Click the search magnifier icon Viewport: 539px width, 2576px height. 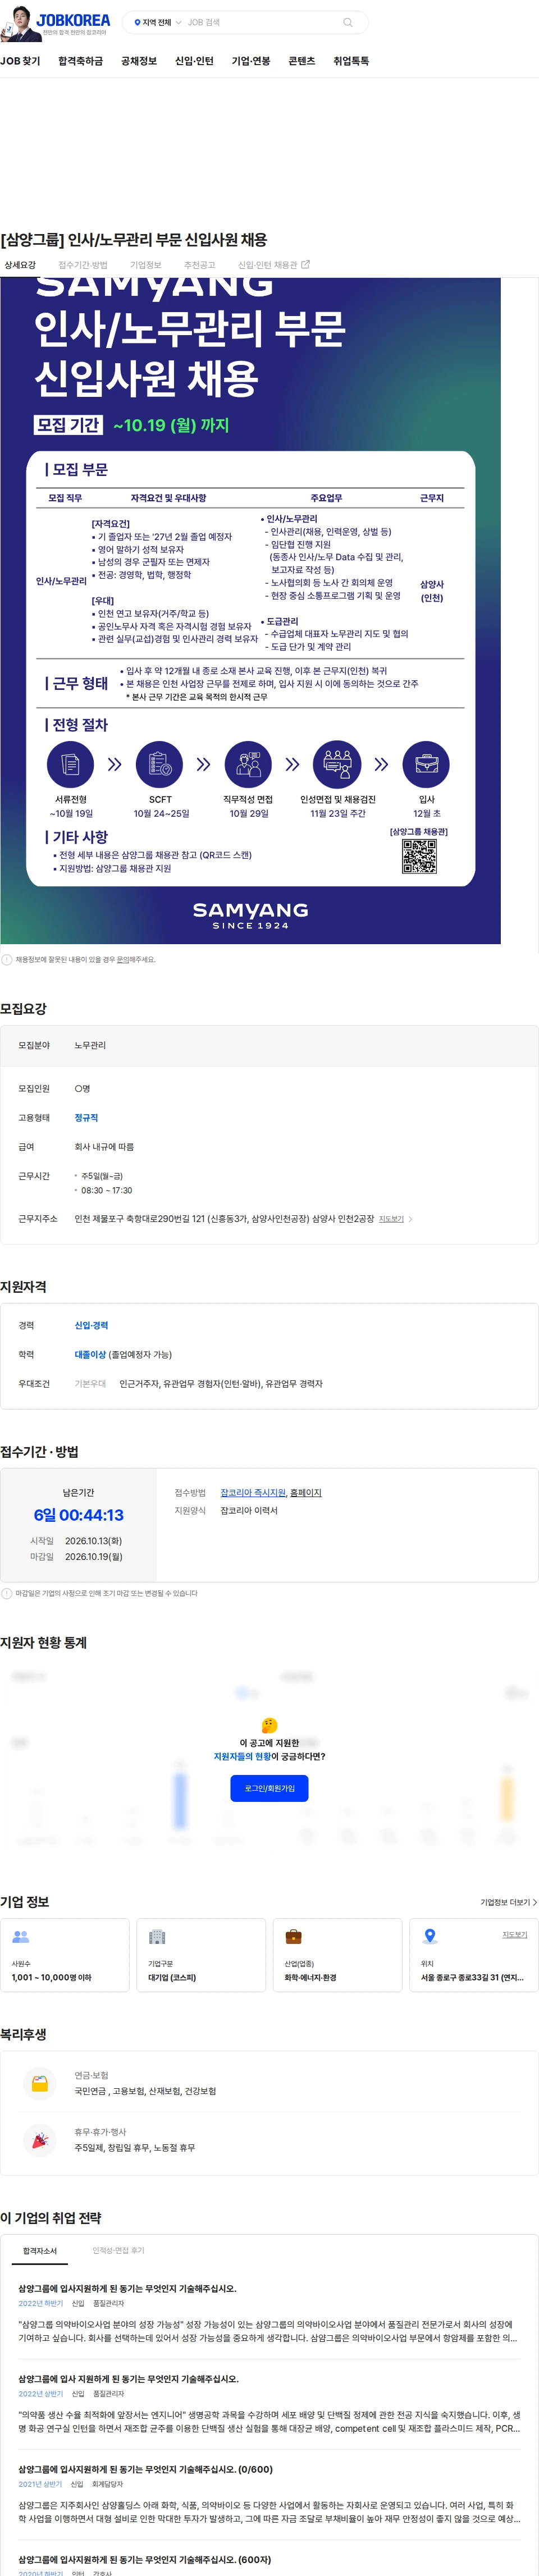click(x=347, y=22)
